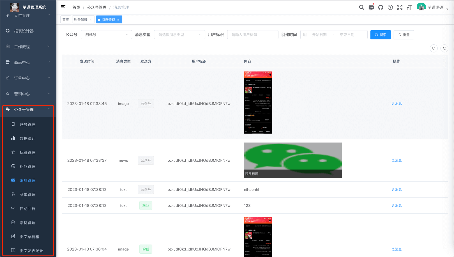The height and width of the screenshot is (257, 454).
Task: Collapse the sidebar with the hamburger icon
Action: [63, 7]
